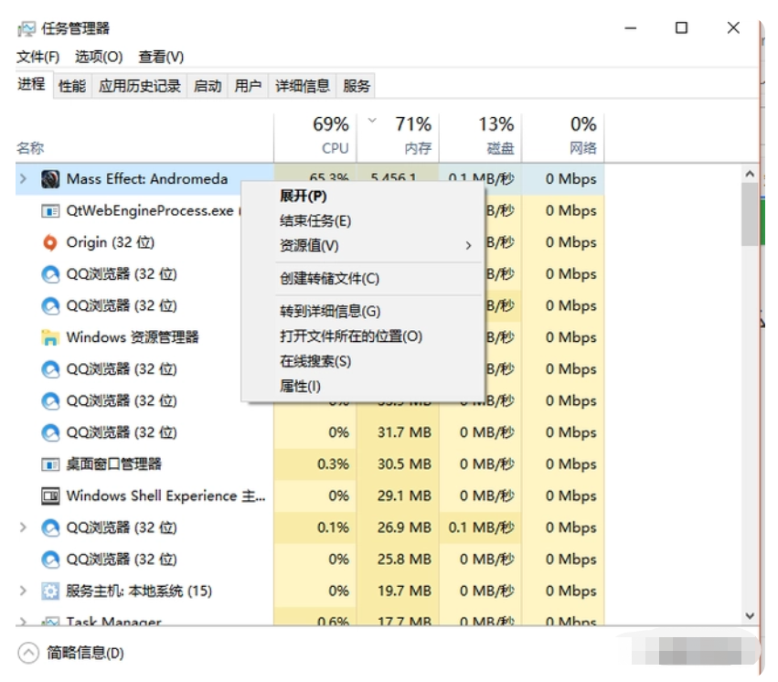Click the 服务主机: 本地系统 gear icon
This screenshot has height=682, width=778.
[x=50, y=591]
